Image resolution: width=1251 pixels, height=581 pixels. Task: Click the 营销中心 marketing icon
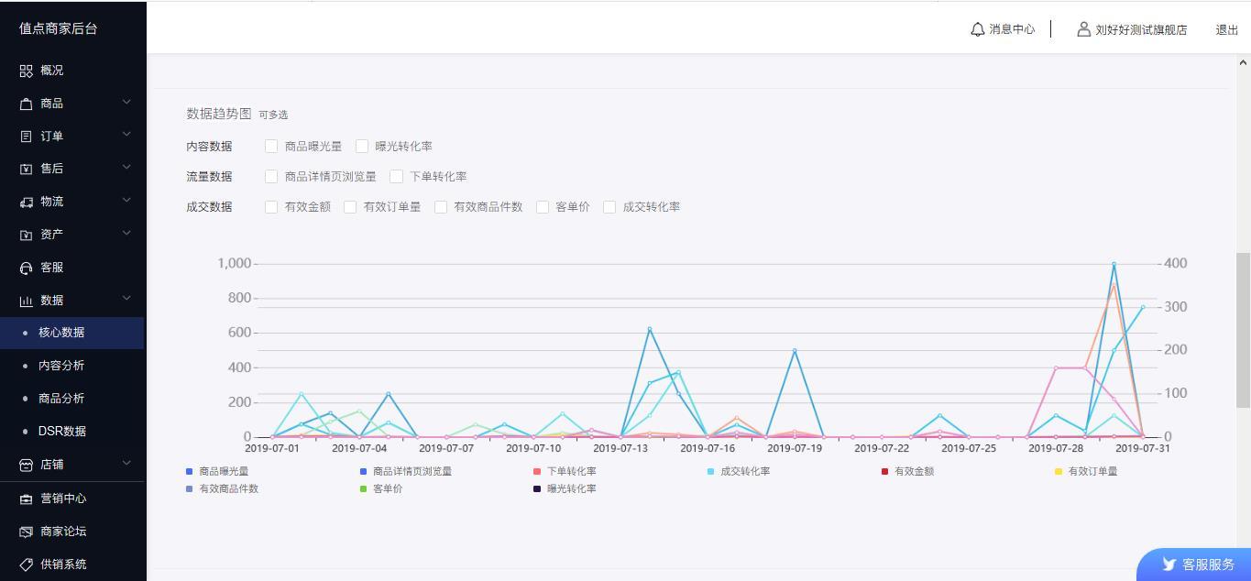pos(26,499)
